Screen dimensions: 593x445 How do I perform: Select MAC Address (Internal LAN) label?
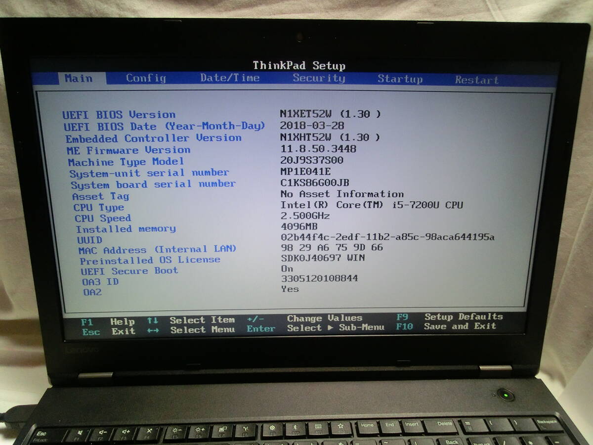click(158, 250)
